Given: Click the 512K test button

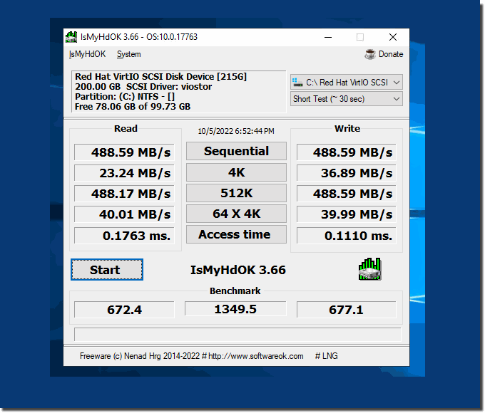Looking at the screenshot, I should click(236, 193).
